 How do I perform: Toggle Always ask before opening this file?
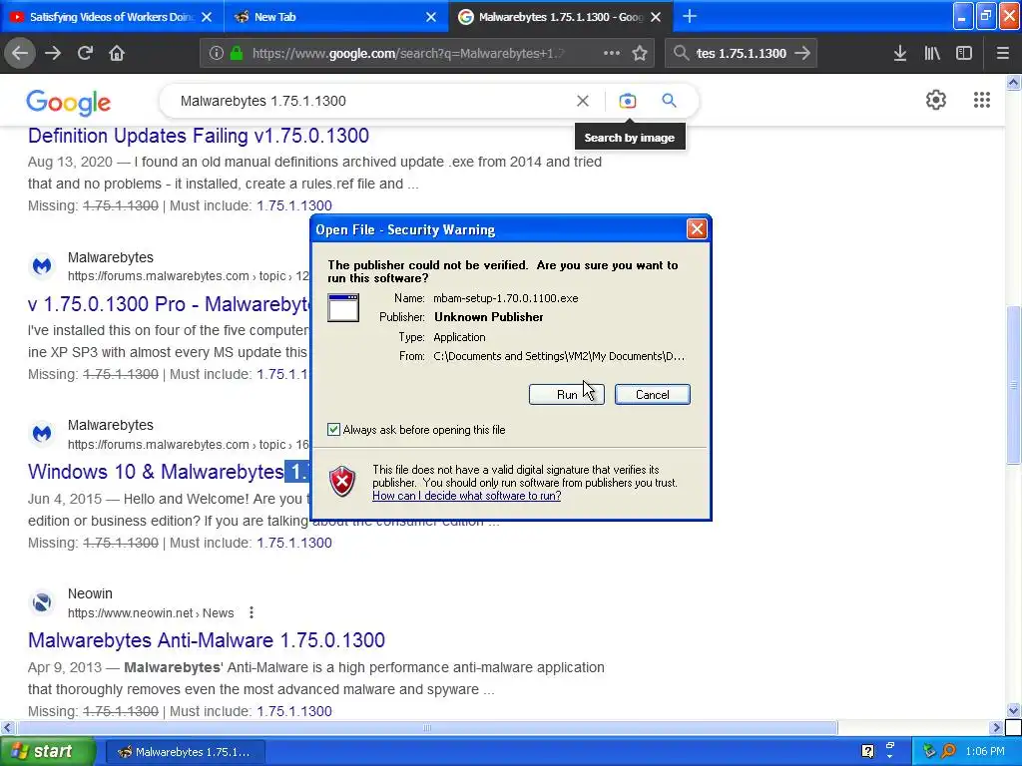coord(333,429)
